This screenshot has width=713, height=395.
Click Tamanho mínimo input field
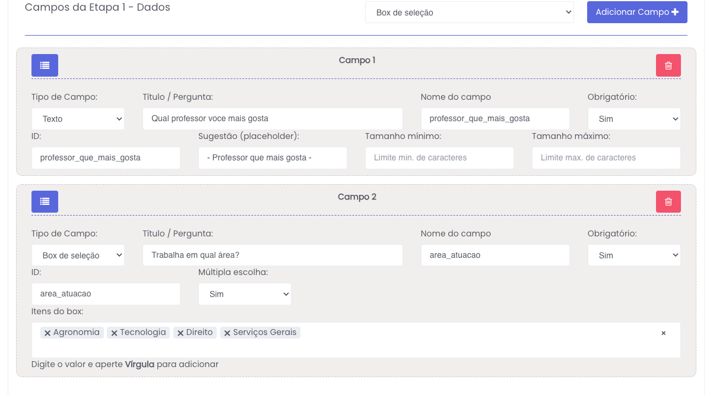pos(439,158)
